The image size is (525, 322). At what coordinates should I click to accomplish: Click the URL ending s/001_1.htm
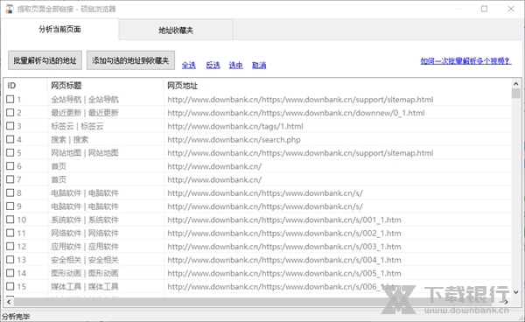[284, 220]
